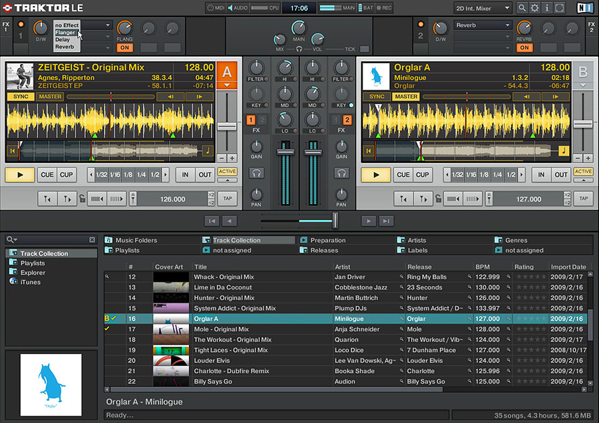Toggle SYNC on deck B
The image size is (599, 423).
pyautogui.click(x=377, y=96)
